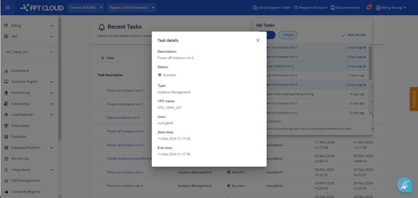Expand the VPC_VMW_001 selector
Image resolution: width=418 pixels, height=198 pixels.
[29, 52]
